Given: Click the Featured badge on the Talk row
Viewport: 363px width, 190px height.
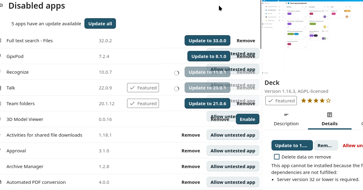Looking at the screenshot, I should pos(143,88).
